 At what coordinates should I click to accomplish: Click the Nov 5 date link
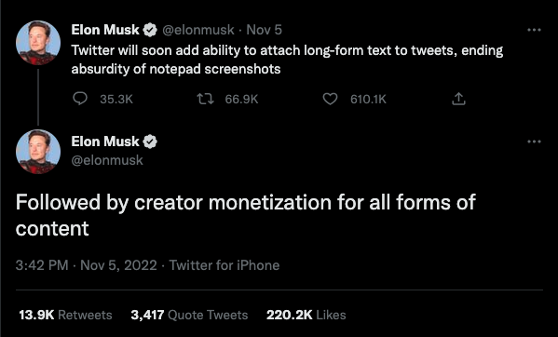click(264, 30)
